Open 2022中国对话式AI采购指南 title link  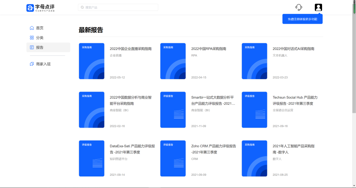point(294,48)
